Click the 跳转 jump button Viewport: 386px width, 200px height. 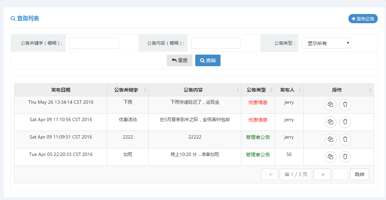click(360, 174)
